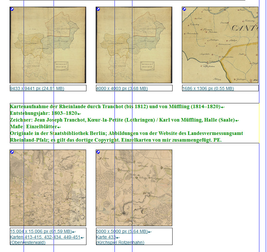Click the Karten 413-415, 432-434, 449-451 link
This screenshot has width=267, height=252.
pyautogui.click(x=45, y=237)
